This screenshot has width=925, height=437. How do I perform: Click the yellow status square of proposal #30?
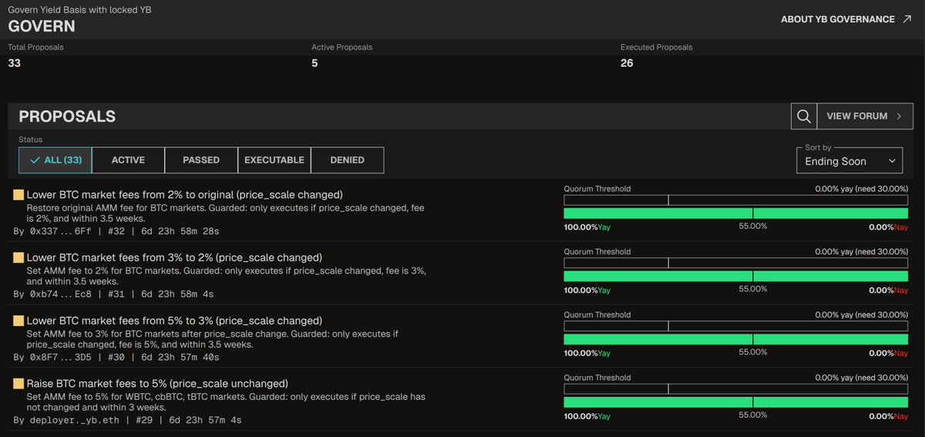click(x=18, y=321)
